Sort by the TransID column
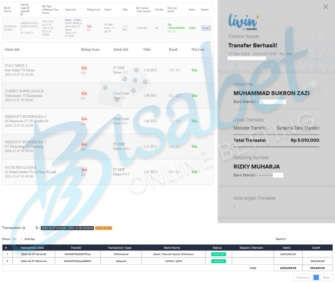The width and height of the screenshot is (335, 283). point(76,248)
